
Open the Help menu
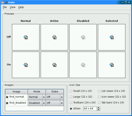21,7
